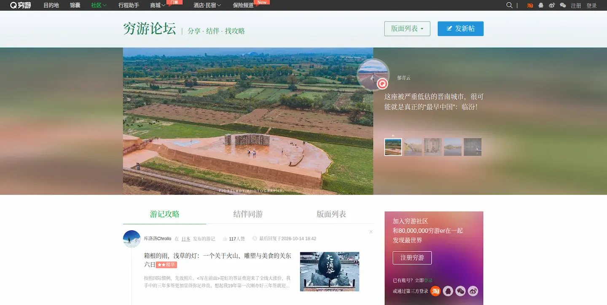Open 库洛洛Chrollo's avatar picture
This screenshot has height=305, width=607.
point(132,239)
